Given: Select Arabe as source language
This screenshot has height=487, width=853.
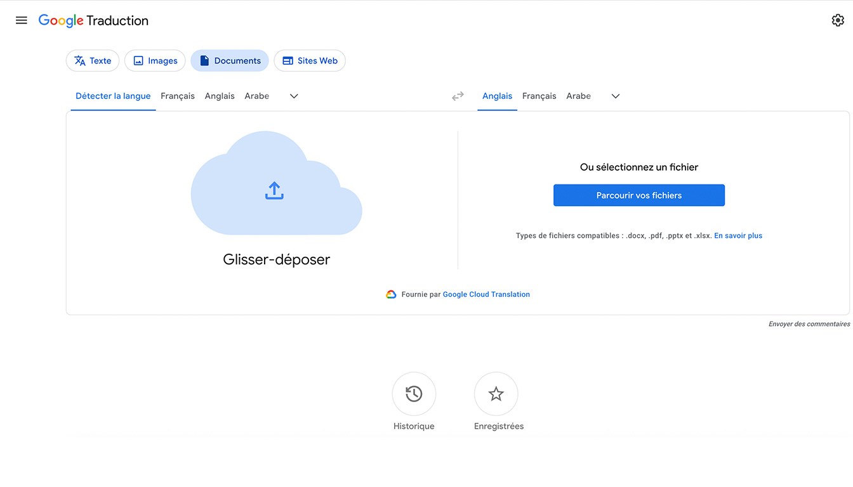Looking at the screenshot, I should click(x=257, y=96).
